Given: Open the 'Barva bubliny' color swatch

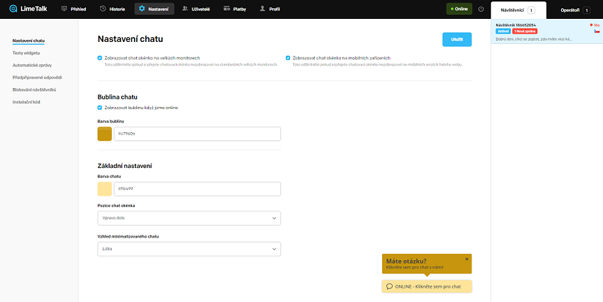Looking at the screenshot, I should click(x=105, y=134).
